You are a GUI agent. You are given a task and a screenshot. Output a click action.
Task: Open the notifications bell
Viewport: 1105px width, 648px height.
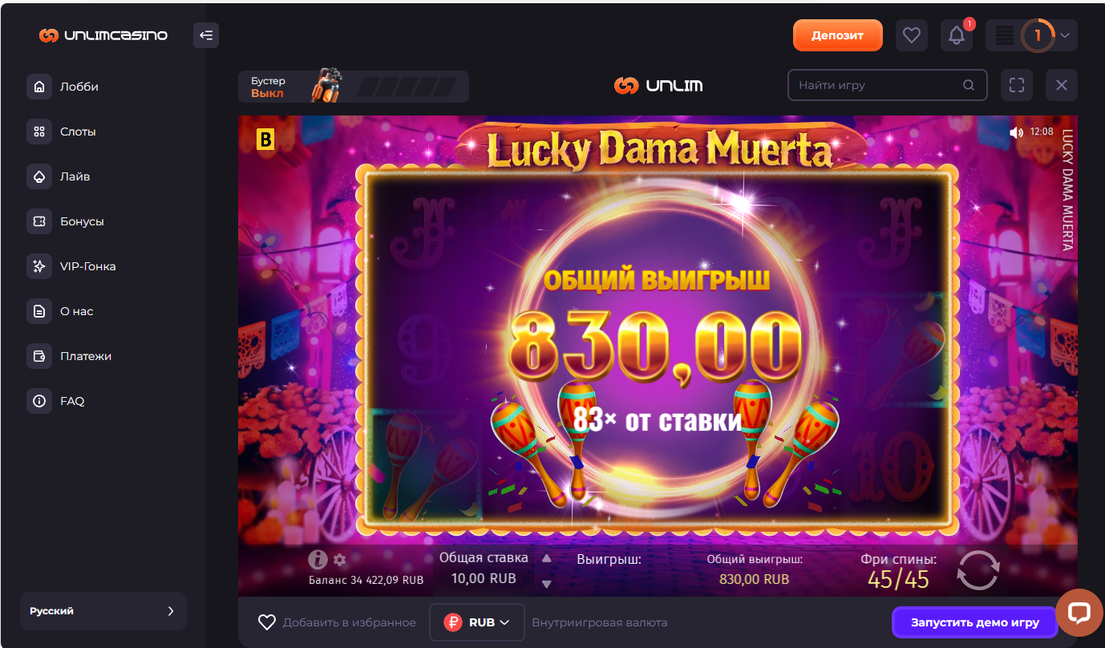click(957, 35)
